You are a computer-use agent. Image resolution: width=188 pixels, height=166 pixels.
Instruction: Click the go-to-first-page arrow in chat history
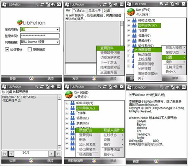tap(5, 154)
